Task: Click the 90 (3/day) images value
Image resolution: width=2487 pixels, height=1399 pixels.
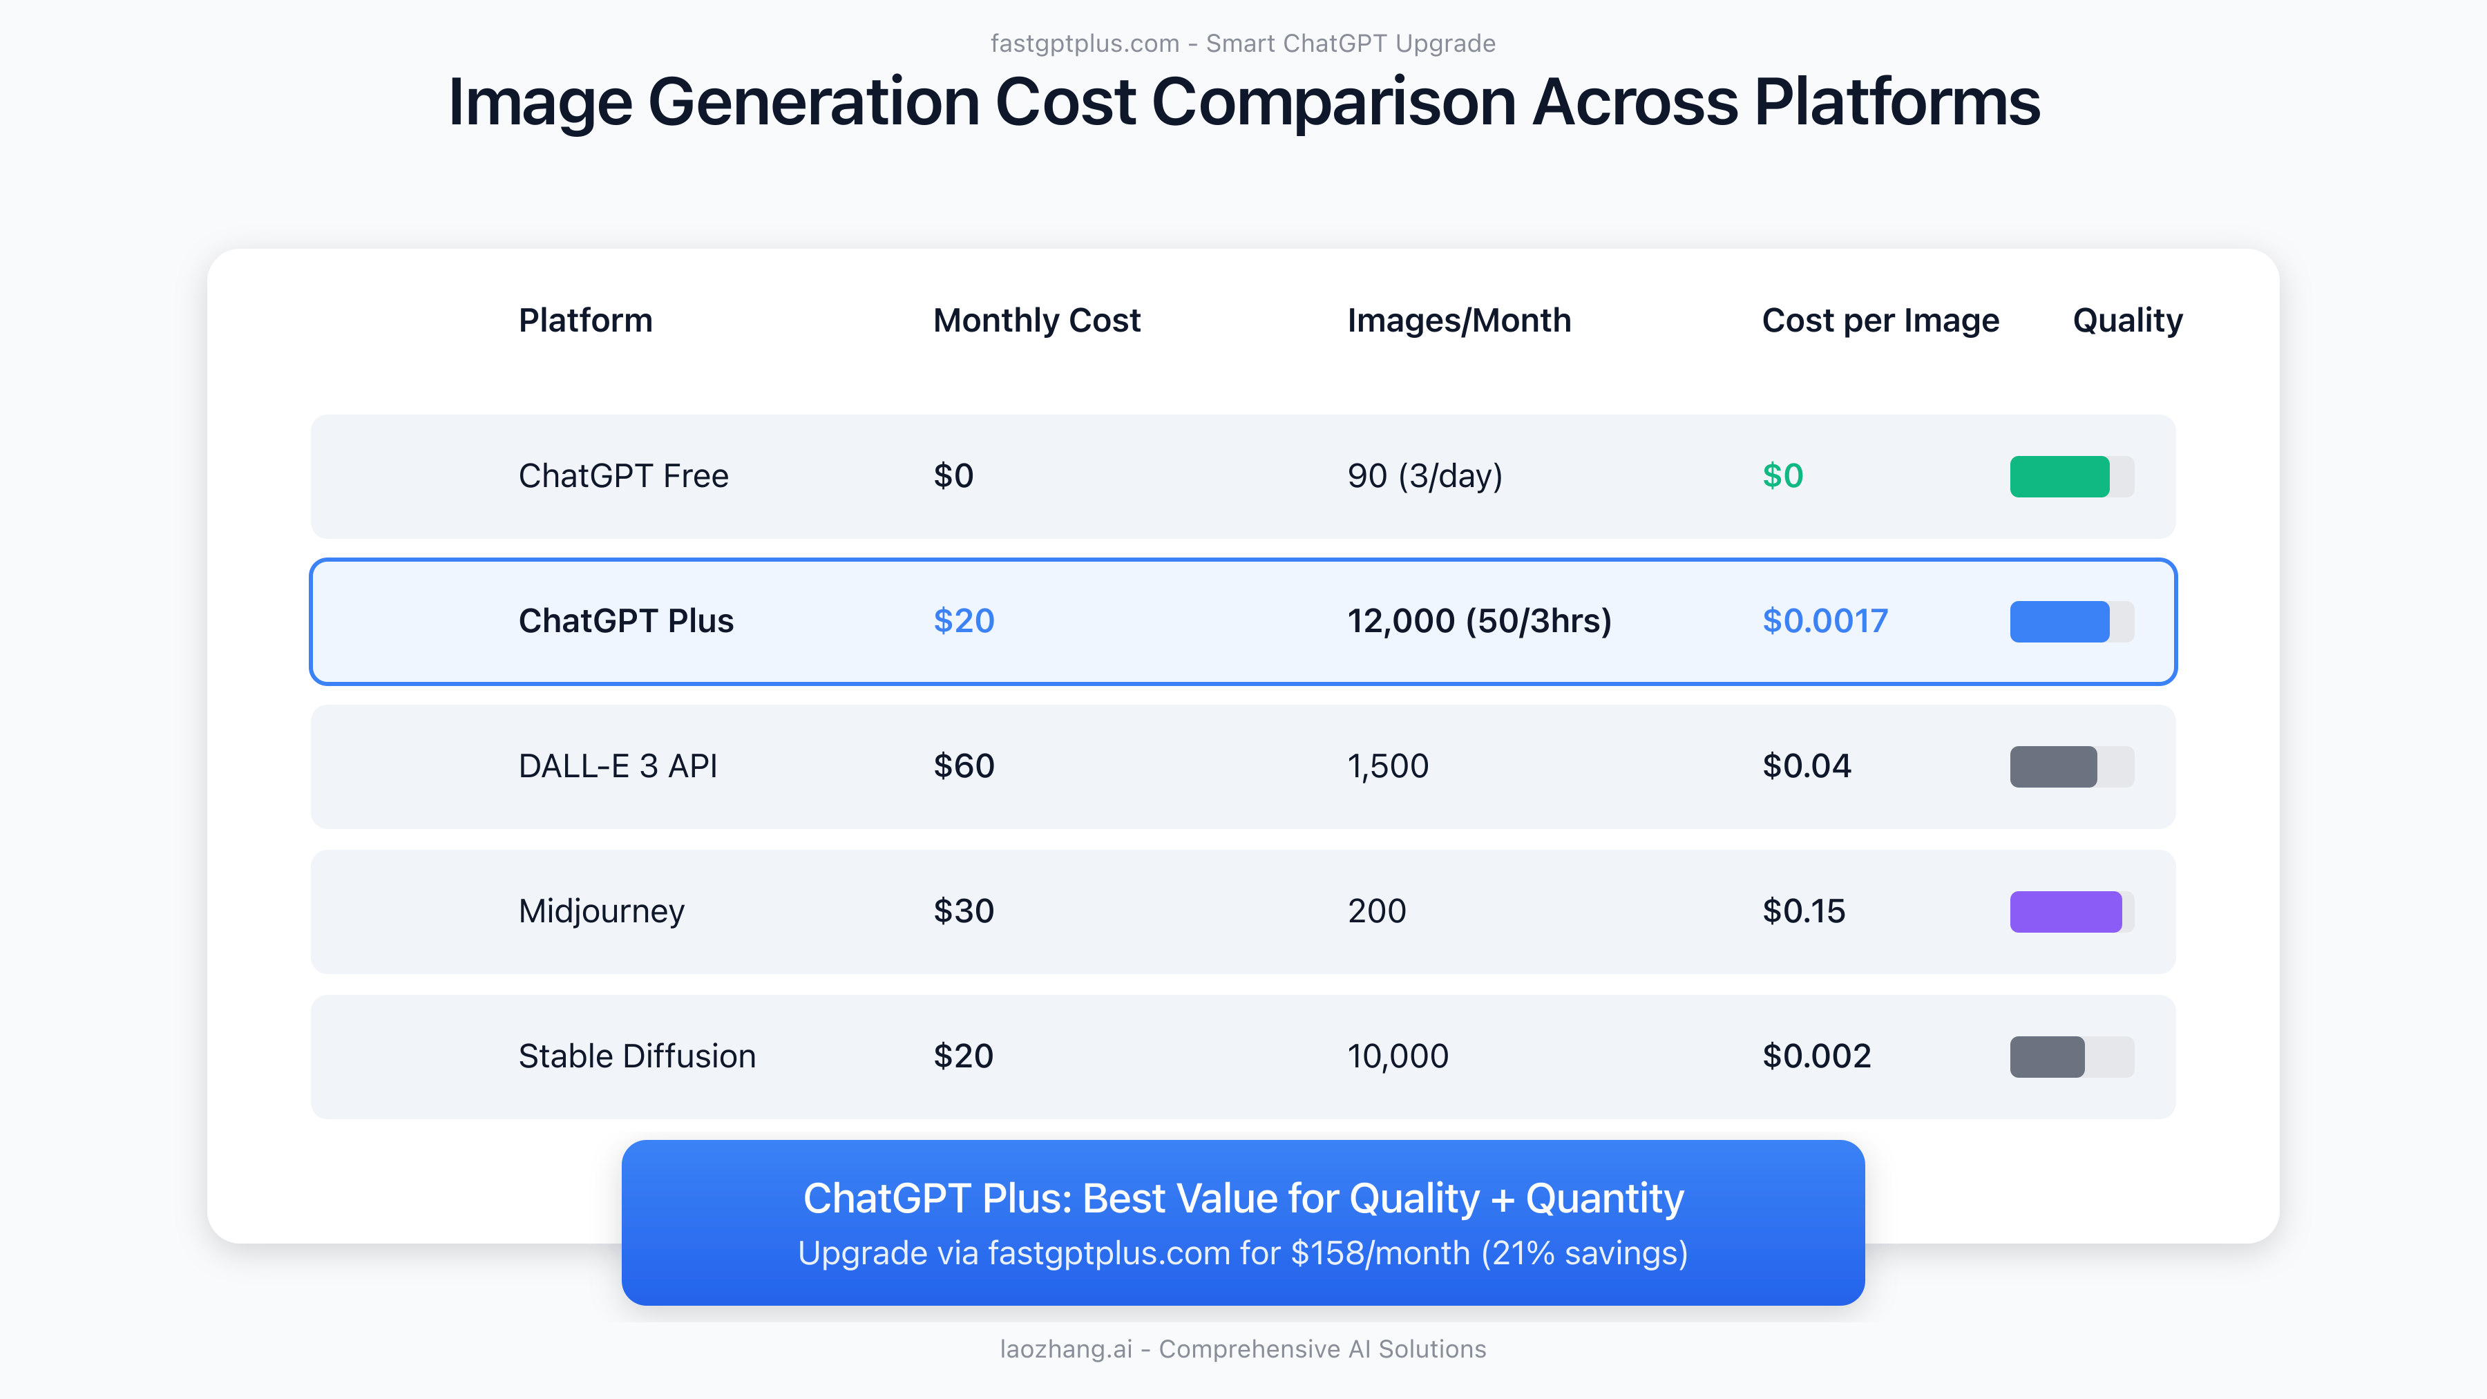Action: pos(1425,476)
